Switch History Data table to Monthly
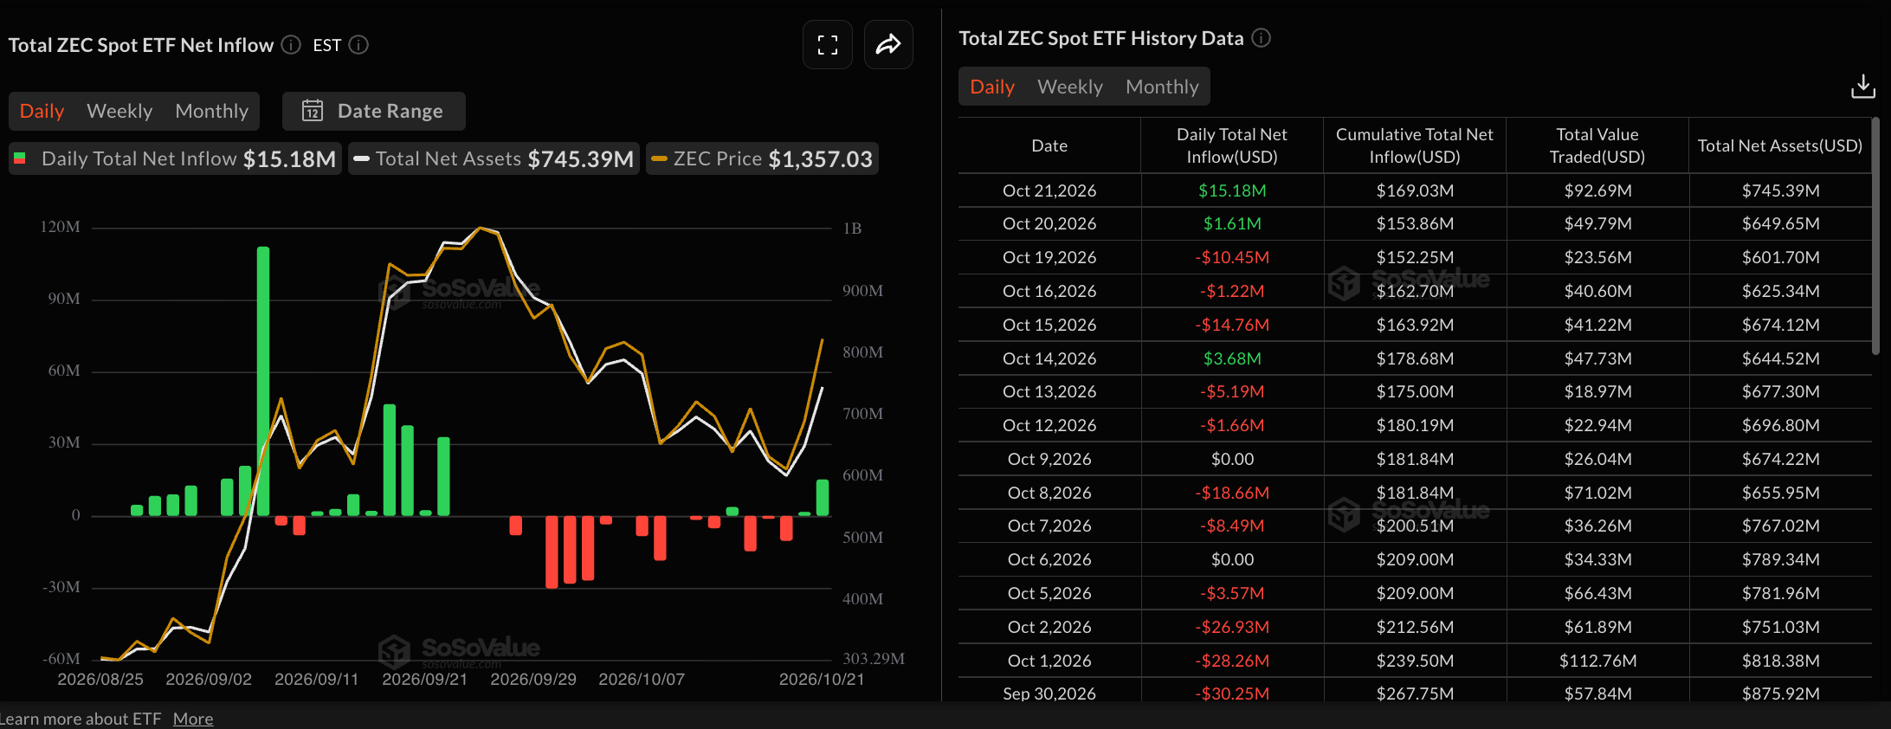Image resolution: width=1891 pixels, height=729 pixels. [1162, 87]
